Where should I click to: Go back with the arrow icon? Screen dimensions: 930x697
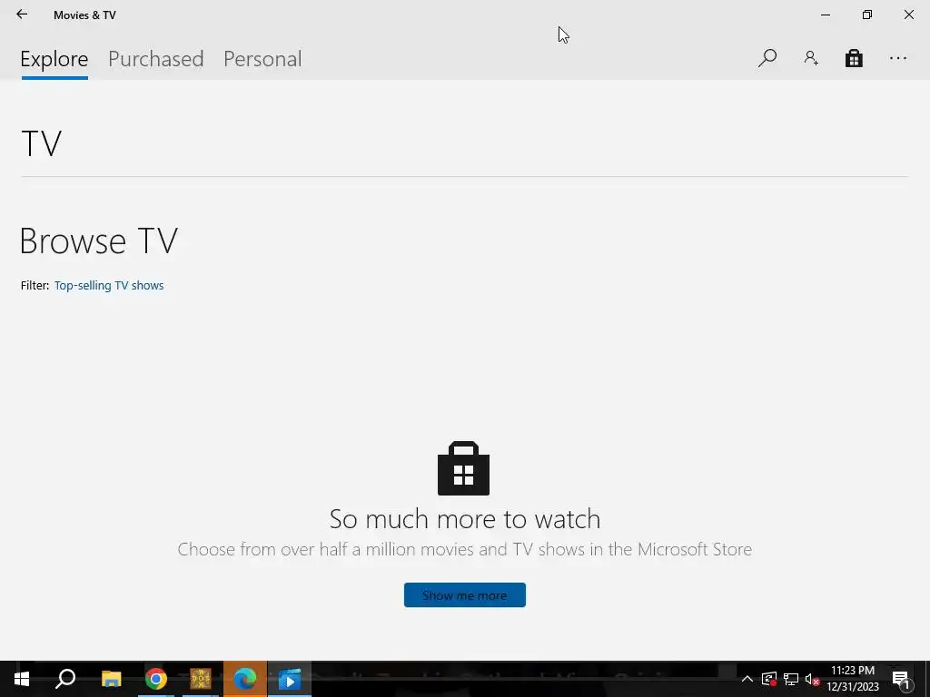(22, 15)
